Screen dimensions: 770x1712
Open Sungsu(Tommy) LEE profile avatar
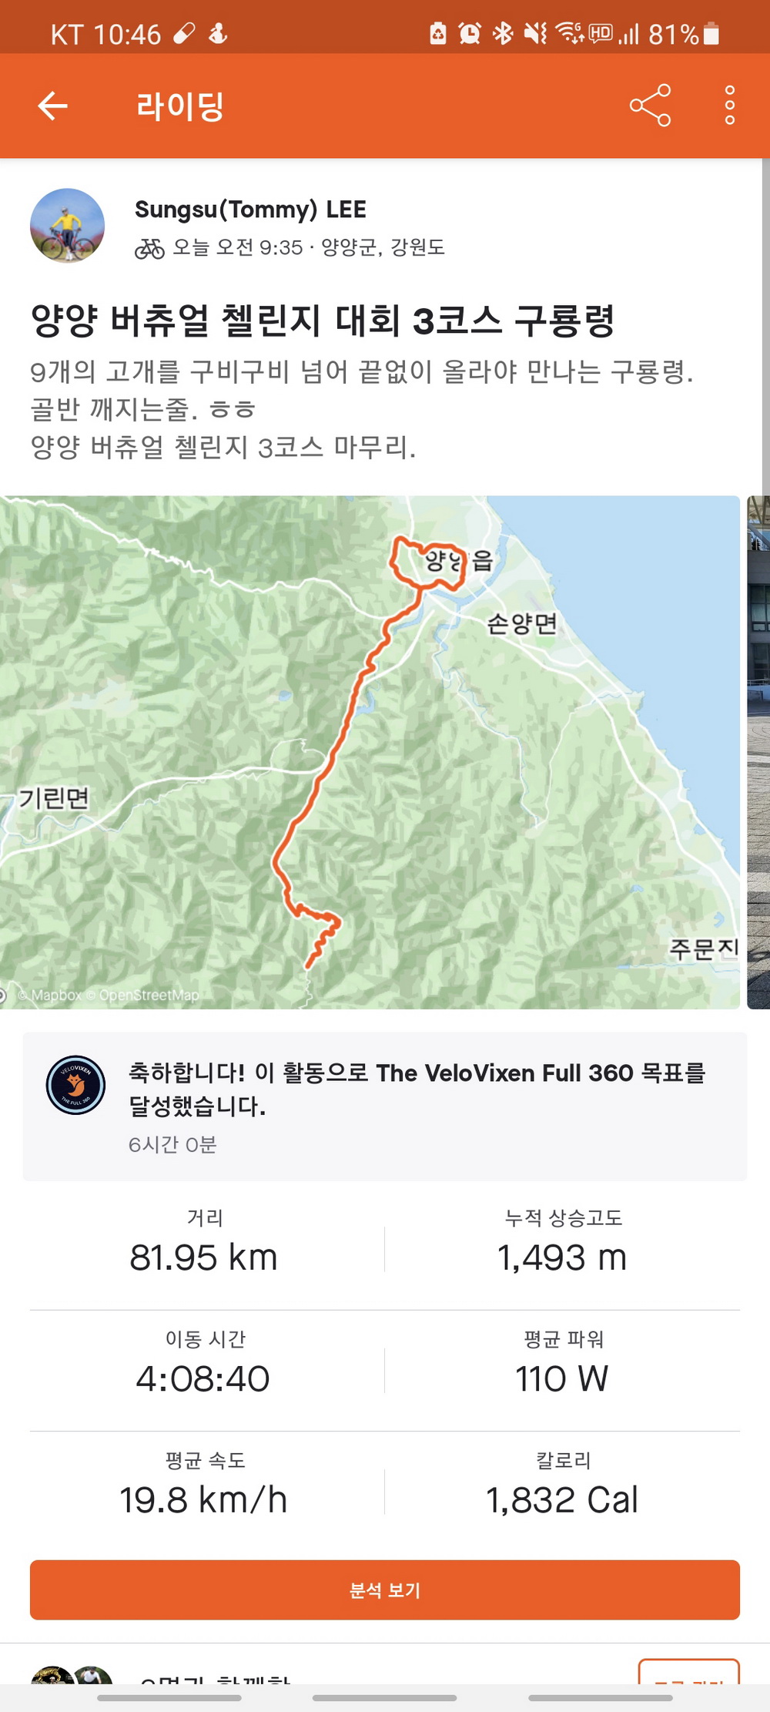pyautogui.click(x=67, y=226)
